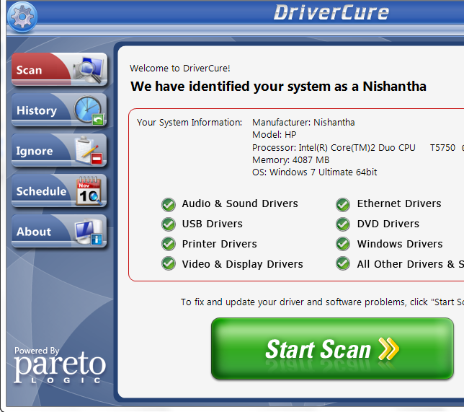Click the 'Manufacturer: Nishantha' line

[303, 123]
